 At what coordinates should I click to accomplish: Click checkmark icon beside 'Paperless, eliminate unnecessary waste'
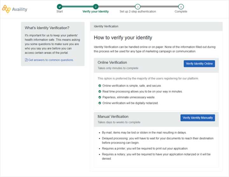[x=100, y=97]
